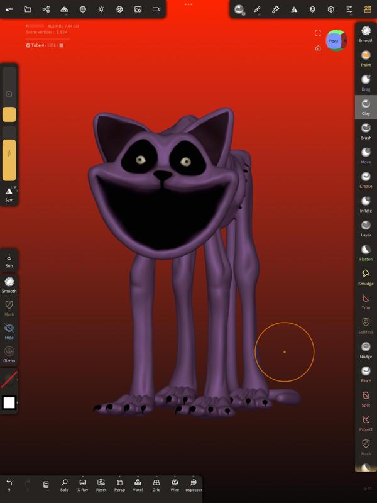
Task: Select Smooth tool in right toolbar
Action: pyautogui.click(x=366, y=35)
